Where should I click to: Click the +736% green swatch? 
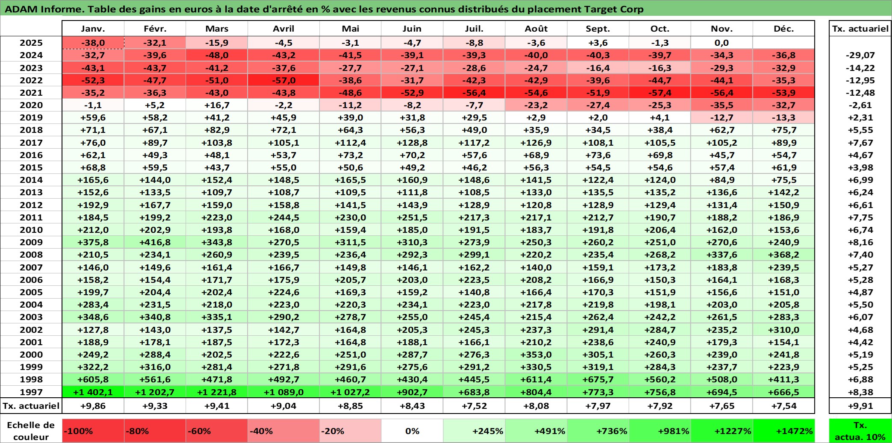click(x=598, y=431)
